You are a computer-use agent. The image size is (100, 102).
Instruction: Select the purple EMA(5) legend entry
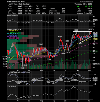(12, 37)
